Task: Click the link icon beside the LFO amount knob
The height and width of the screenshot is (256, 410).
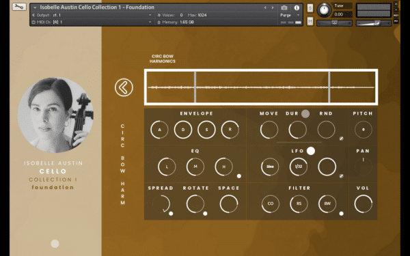Action: pos(341,176)
